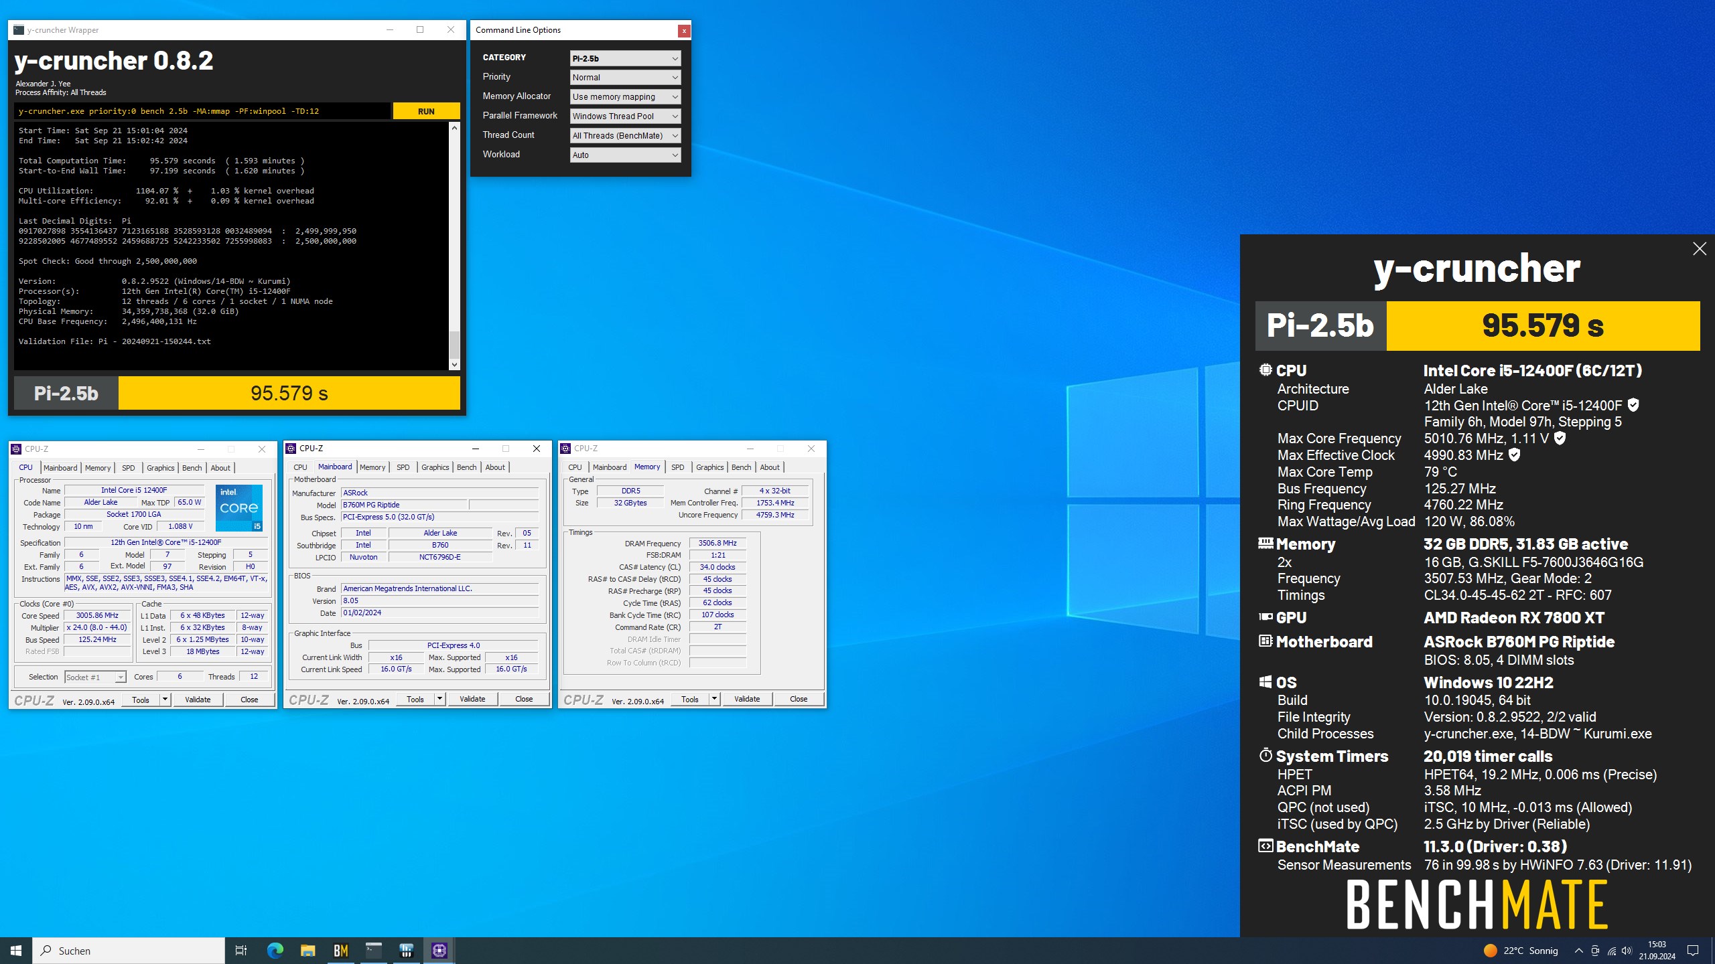Click the HWiNFO sensor taskbar icon

(x=406, y=951)
